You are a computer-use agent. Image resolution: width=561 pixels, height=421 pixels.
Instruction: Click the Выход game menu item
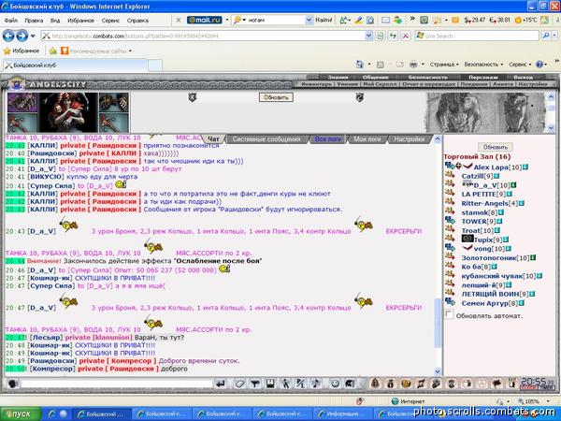523,77
